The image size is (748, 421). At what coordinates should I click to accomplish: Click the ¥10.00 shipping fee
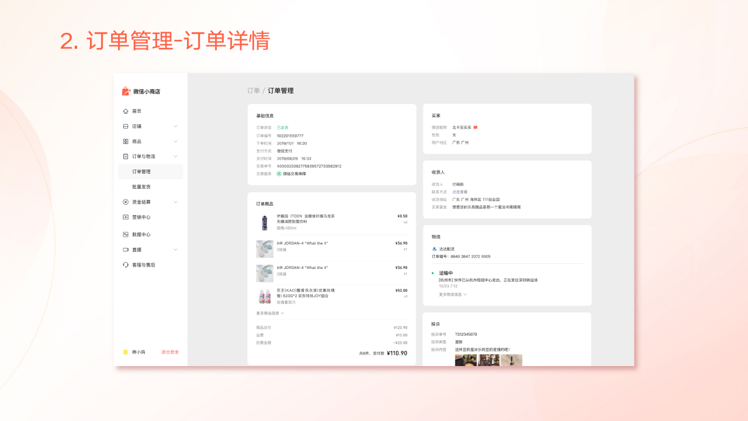coord(401,335)
